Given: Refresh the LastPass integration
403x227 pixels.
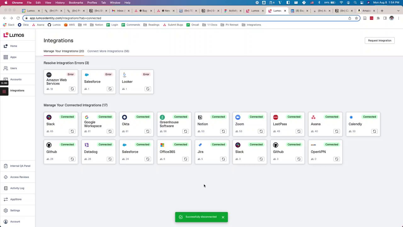Looking at the screenshot, I should click(x=299, y=131).
